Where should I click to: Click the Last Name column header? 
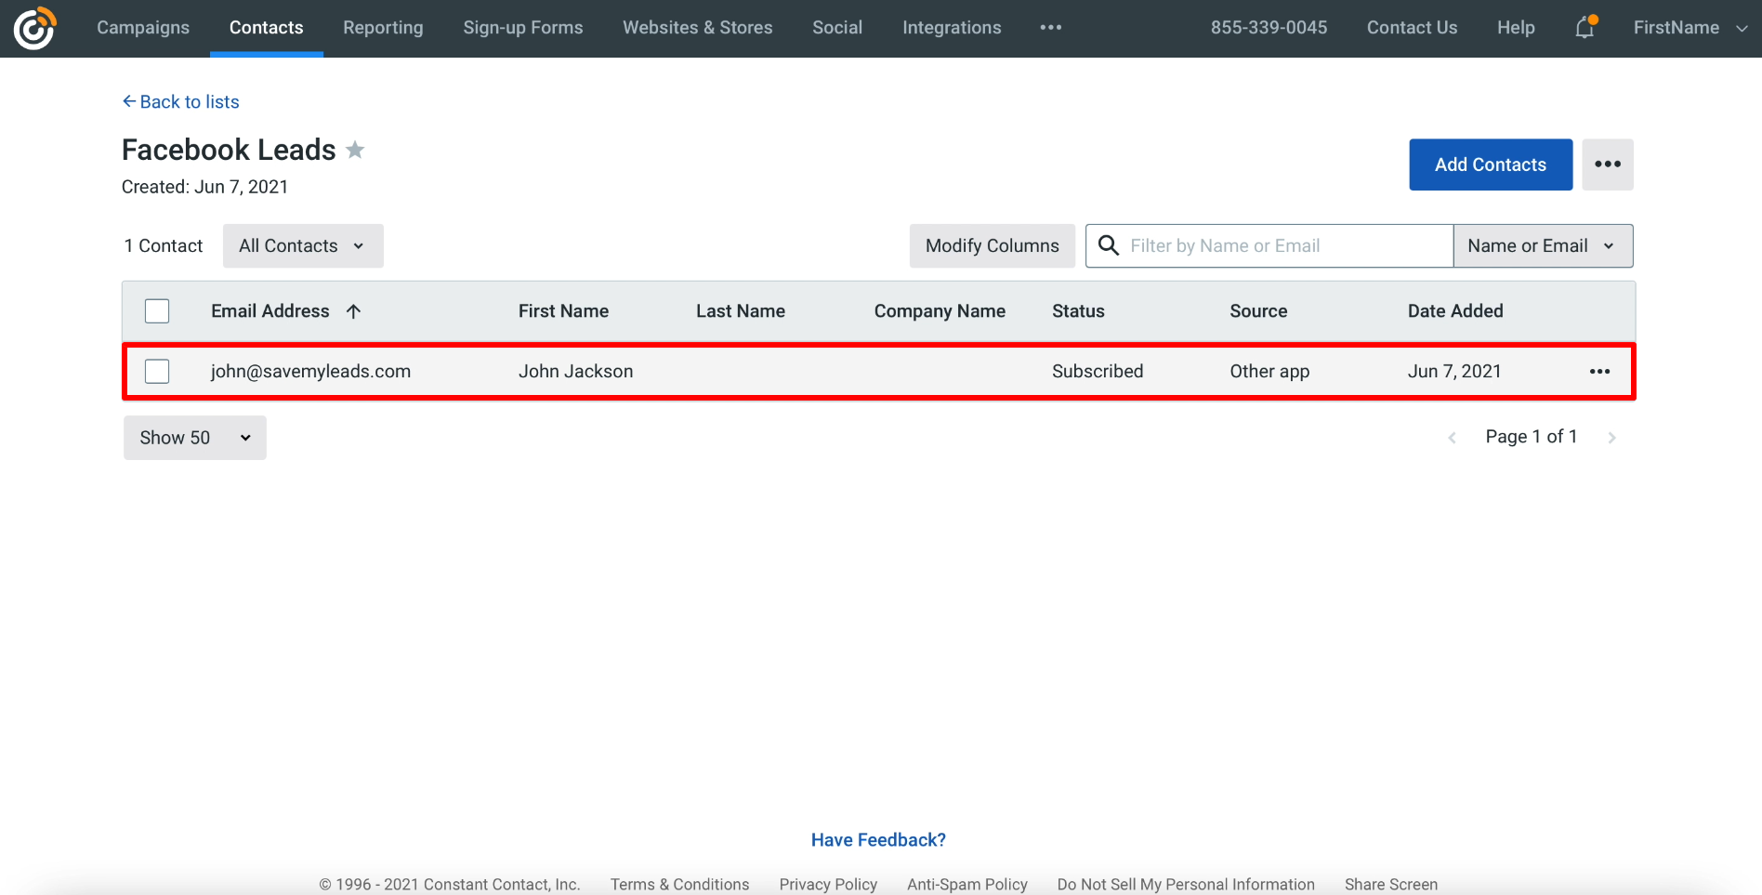(741, 311)
